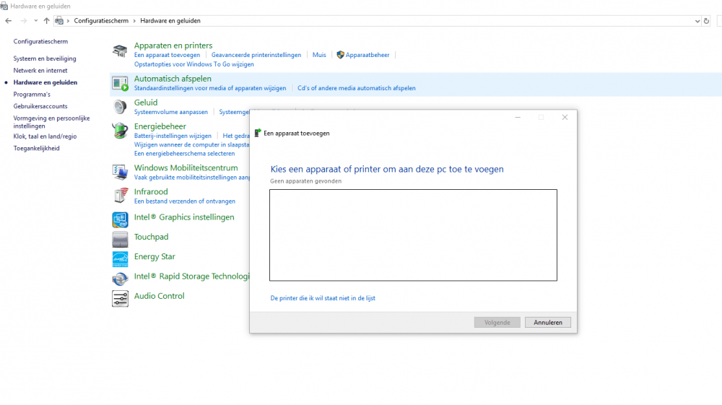Open Netwerk en internet category
This screenshot has height=405, width=722.
click(x=40, y=71)
